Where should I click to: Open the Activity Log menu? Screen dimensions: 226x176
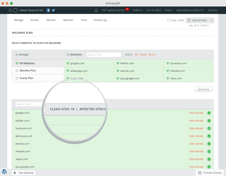(100, 20)
